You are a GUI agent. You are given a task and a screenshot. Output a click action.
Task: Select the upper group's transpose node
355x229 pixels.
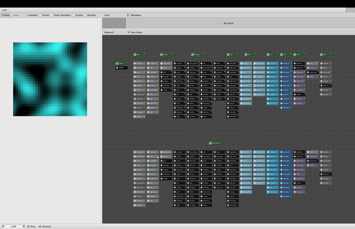(286, 103)
